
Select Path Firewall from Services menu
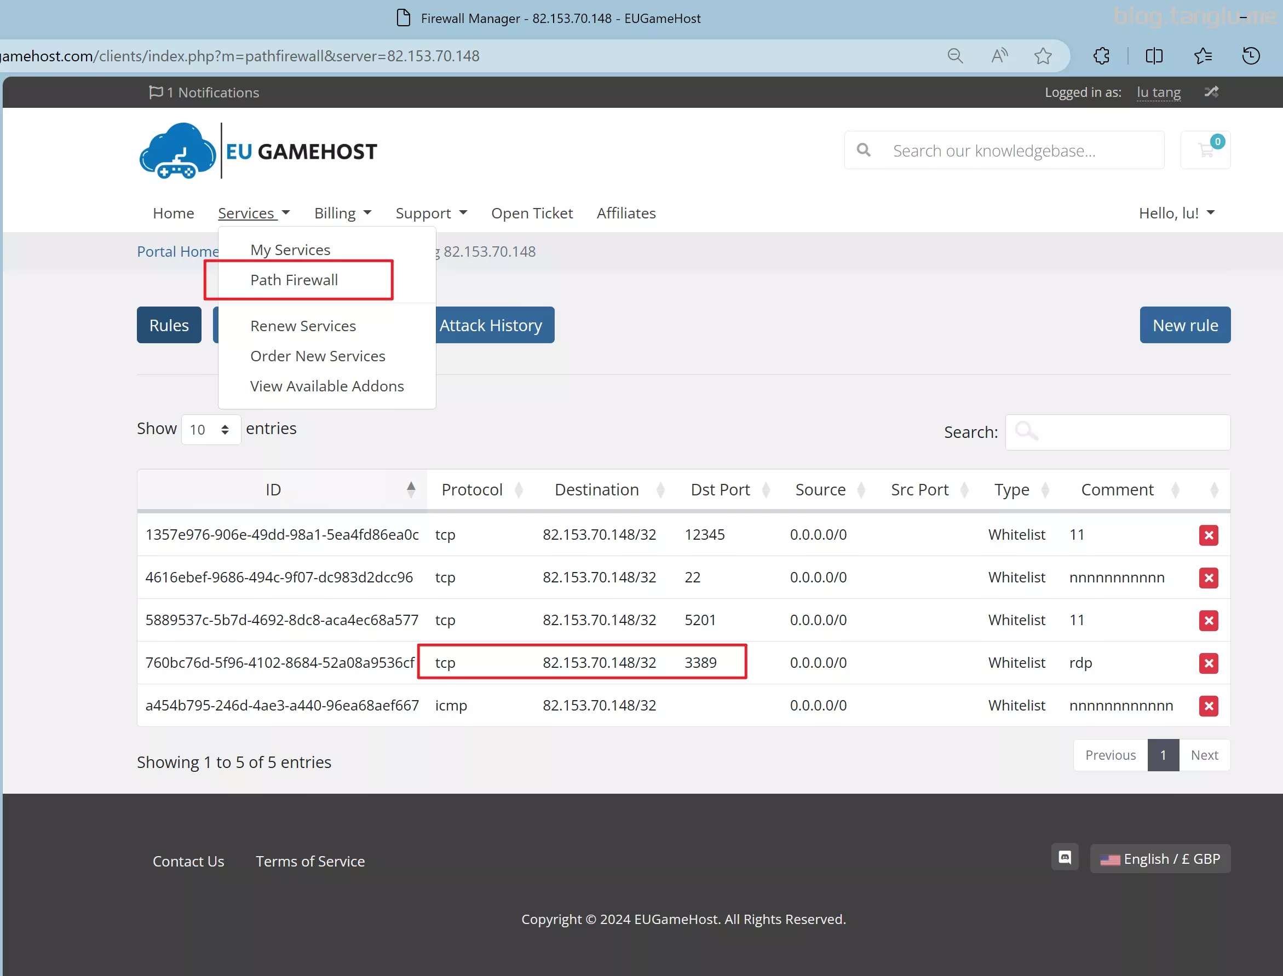point(294,280)
